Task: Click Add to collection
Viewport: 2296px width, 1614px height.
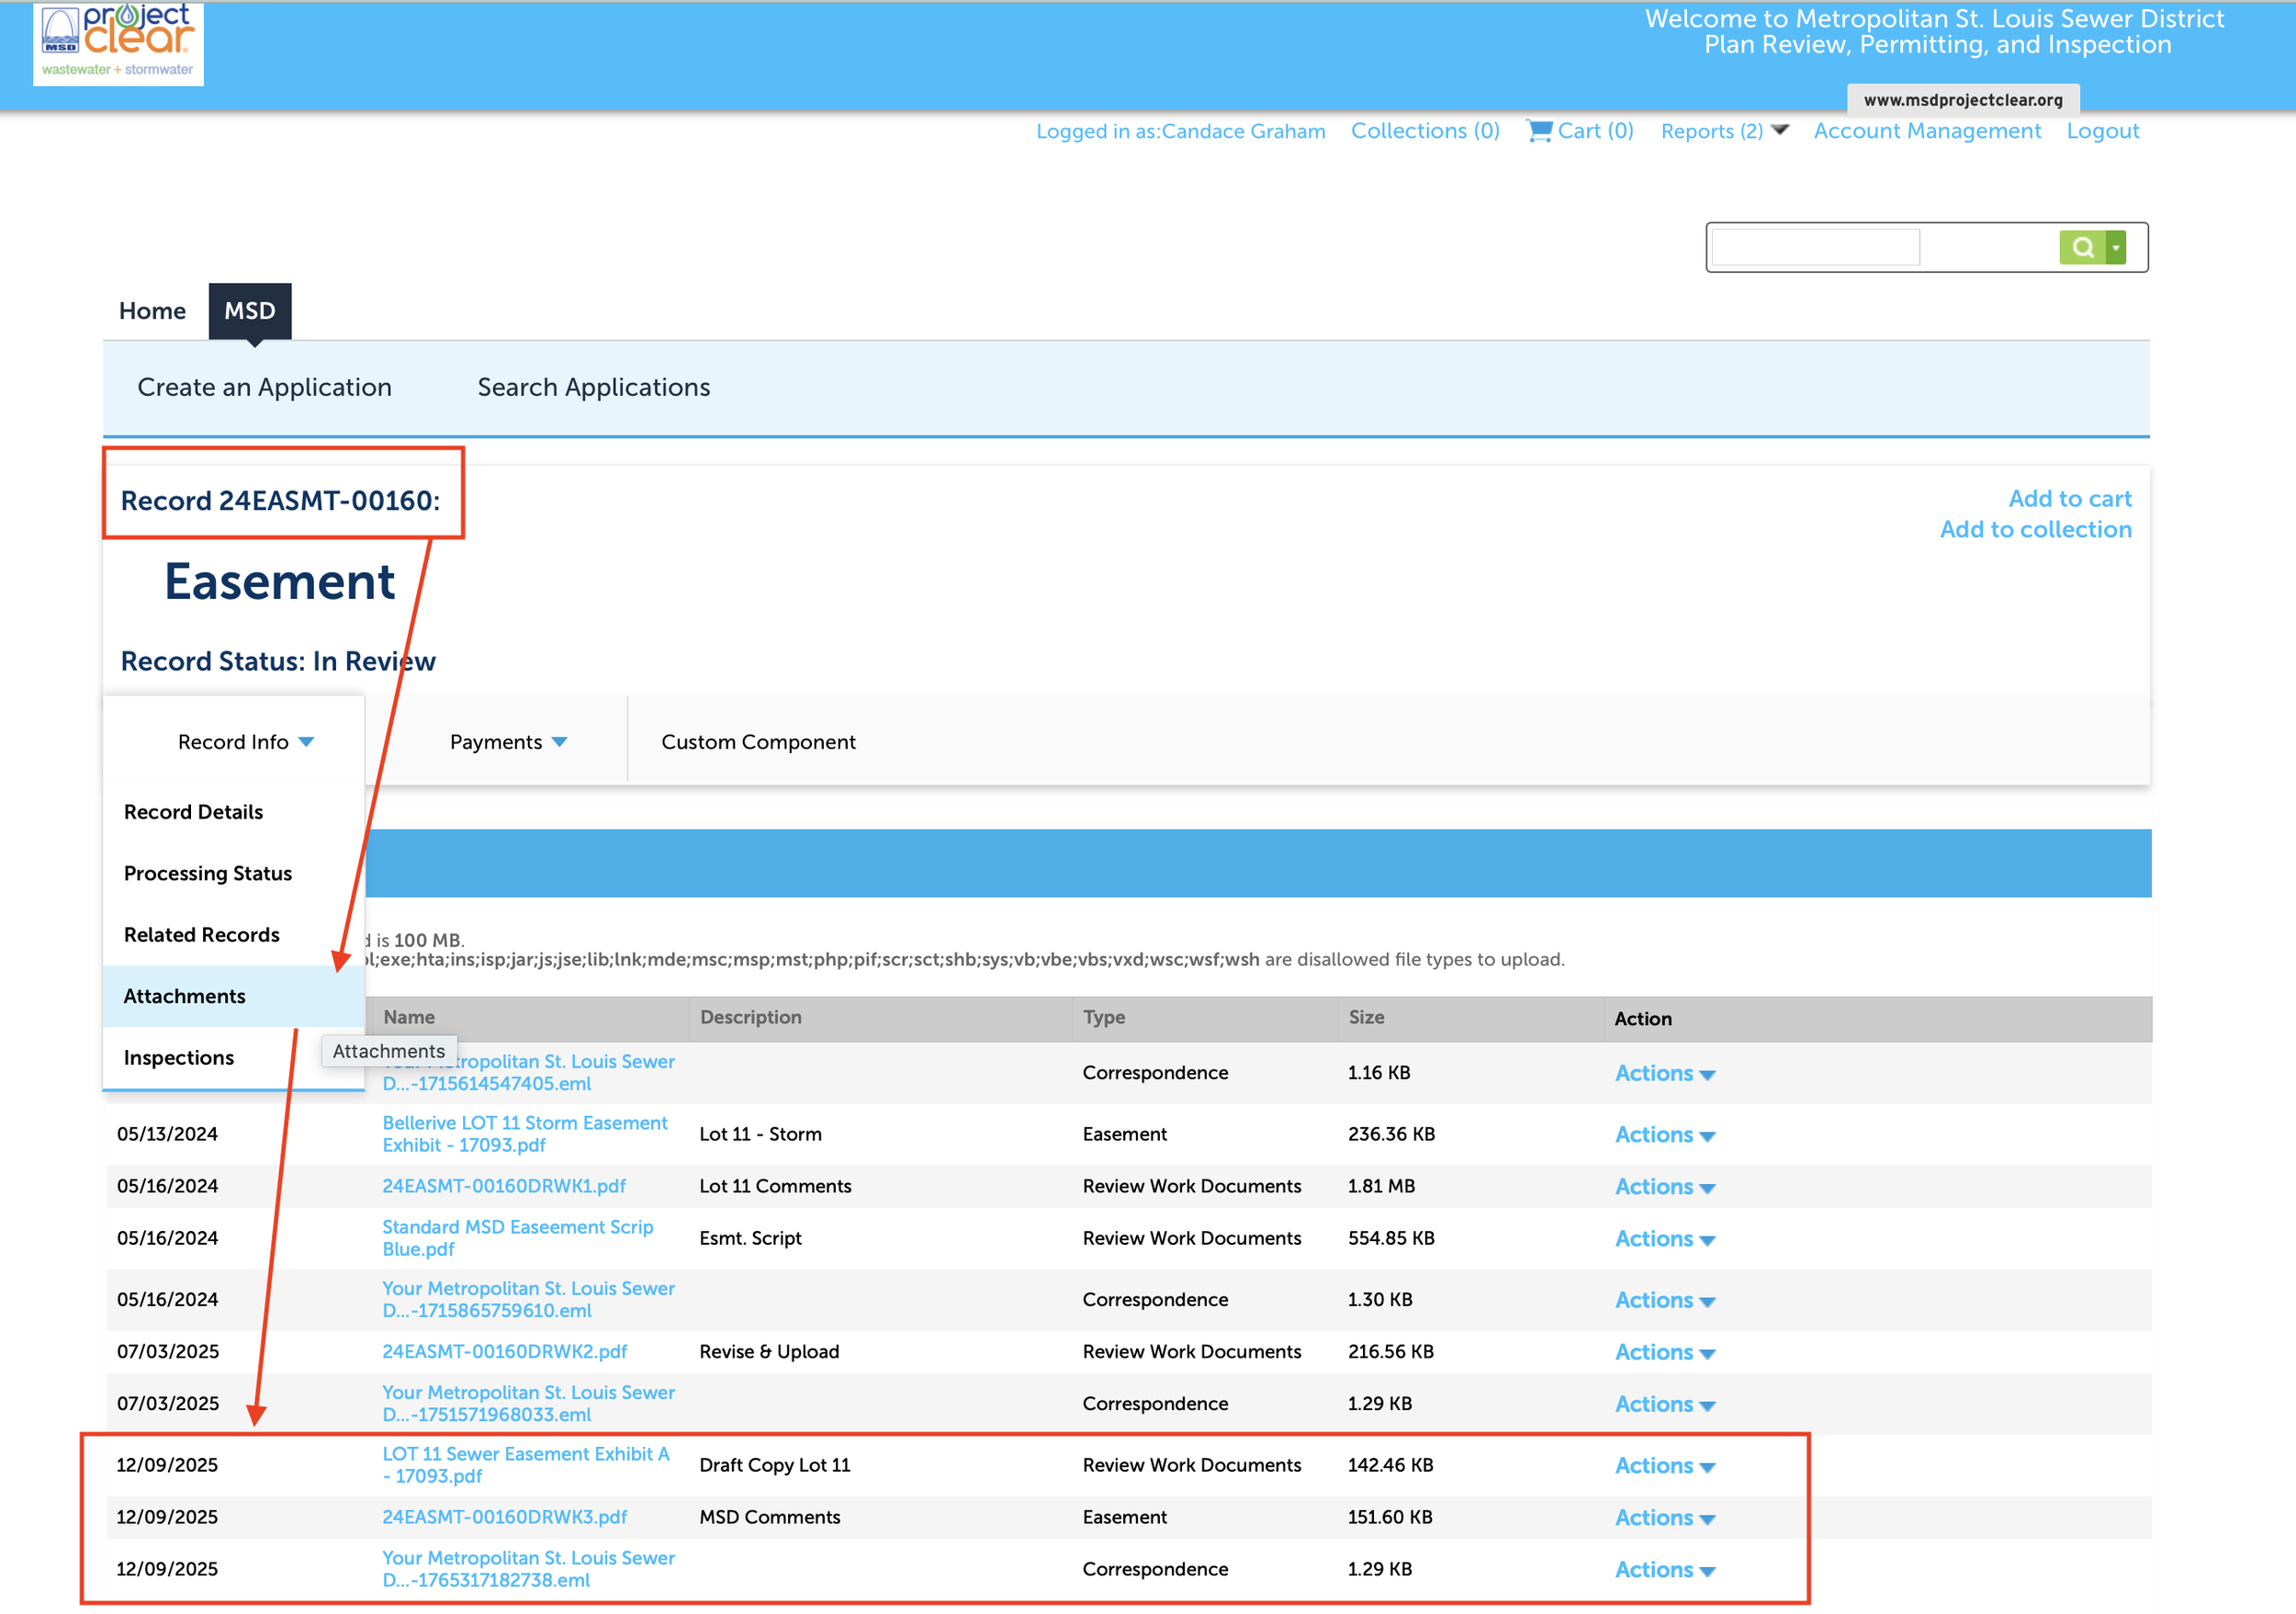Action: [x=2036, y=529]
